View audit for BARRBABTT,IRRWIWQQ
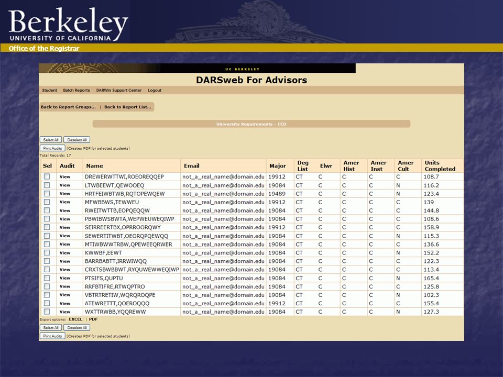Screen dimensions: 503x377 point(65,261)
